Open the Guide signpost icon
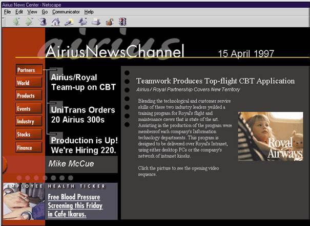 pos(83,22)
